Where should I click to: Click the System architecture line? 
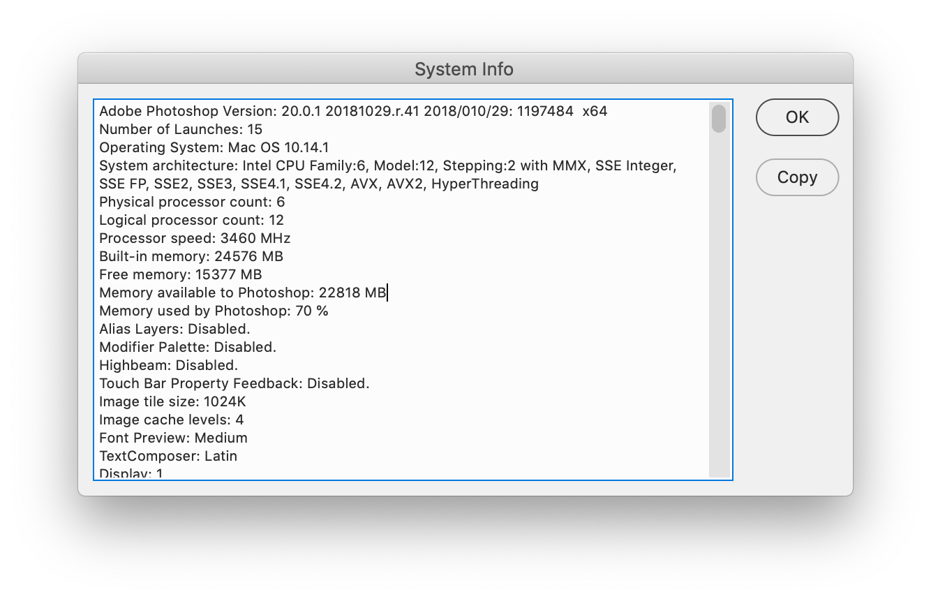(387, 165)
